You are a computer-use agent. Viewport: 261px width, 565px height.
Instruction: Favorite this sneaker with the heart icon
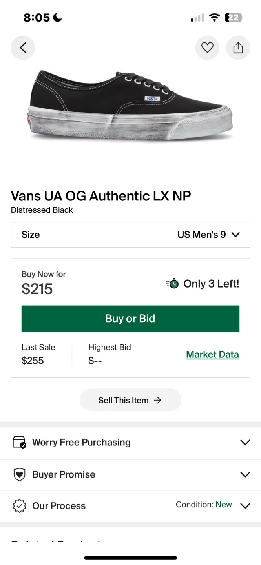[x=207, y=47]
